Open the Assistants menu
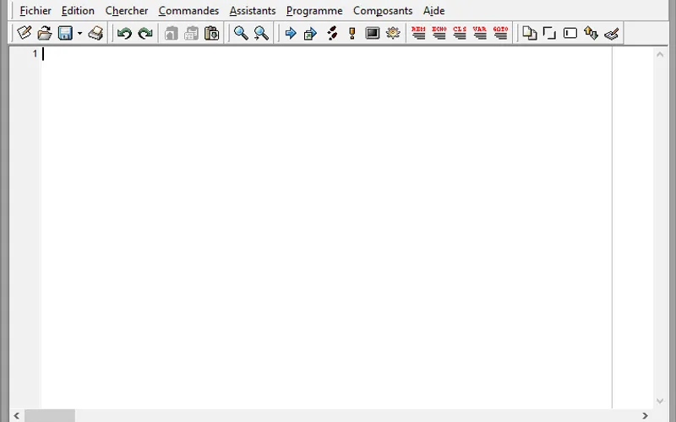 tap(253, 11)
